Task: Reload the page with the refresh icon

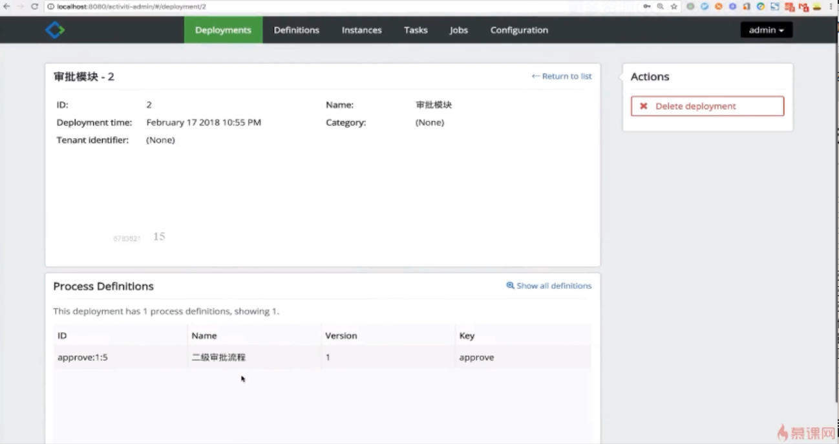Action: click(34, 6)
